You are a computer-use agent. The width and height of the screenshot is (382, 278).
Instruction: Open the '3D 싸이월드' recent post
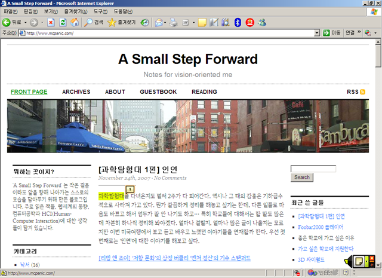point(311,259)
